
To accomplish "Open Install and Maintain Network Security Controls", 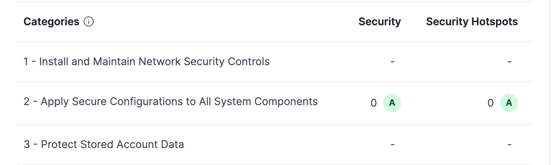I will tap(147, 61).
